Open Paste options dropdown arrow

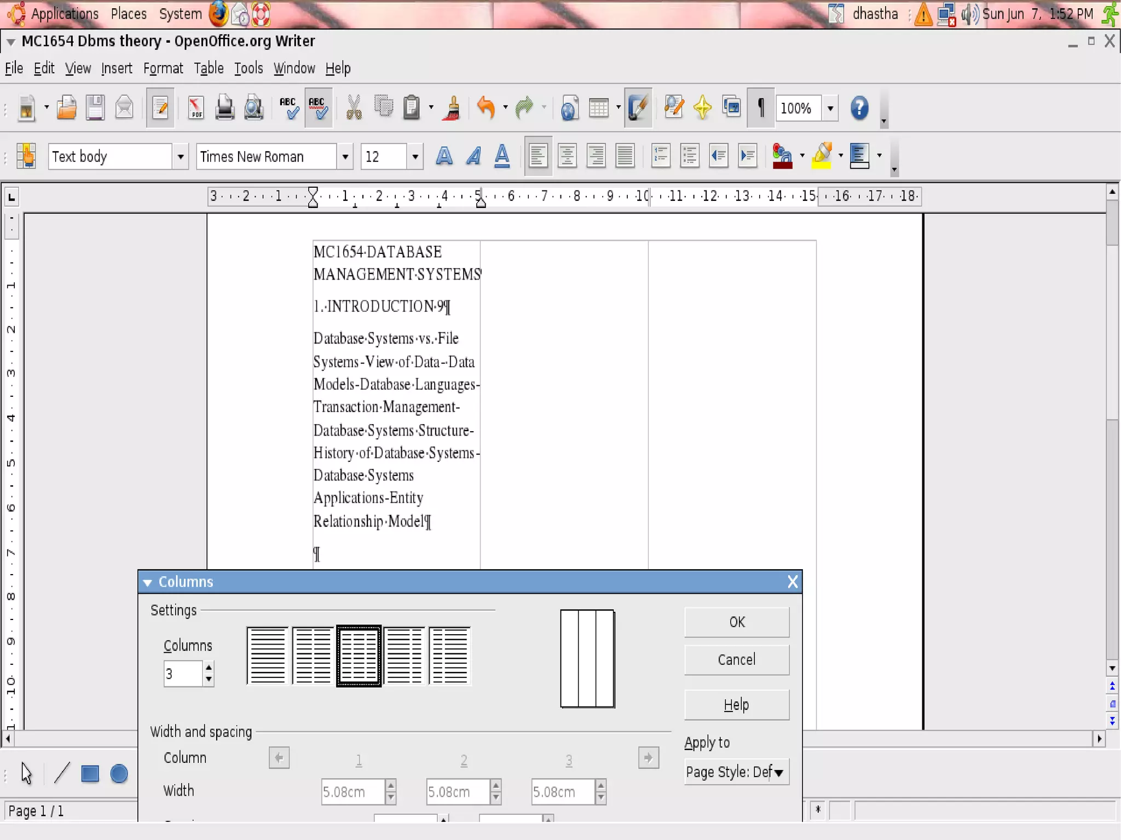(431, 107)
